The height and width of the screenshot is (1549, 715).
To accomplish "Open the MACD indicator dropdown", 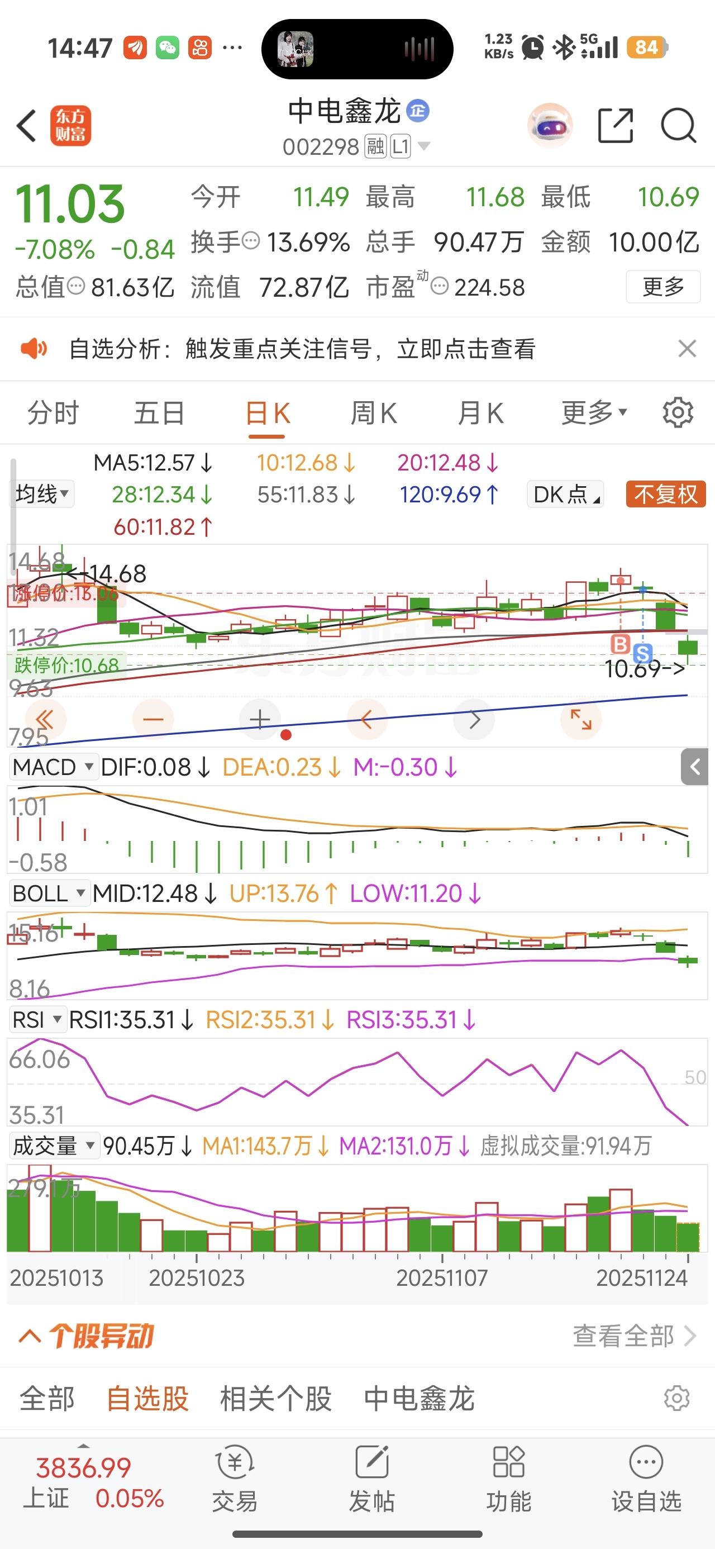I will [54, 767].
